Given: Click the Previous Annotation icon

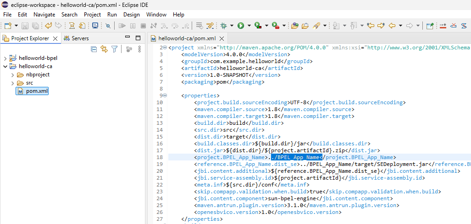Looking at the screenshot, I should point(354,26).
